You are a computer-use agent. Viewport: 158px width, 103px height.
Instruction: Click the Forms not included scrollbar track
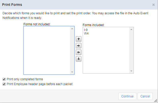click(x=72, y=50)
